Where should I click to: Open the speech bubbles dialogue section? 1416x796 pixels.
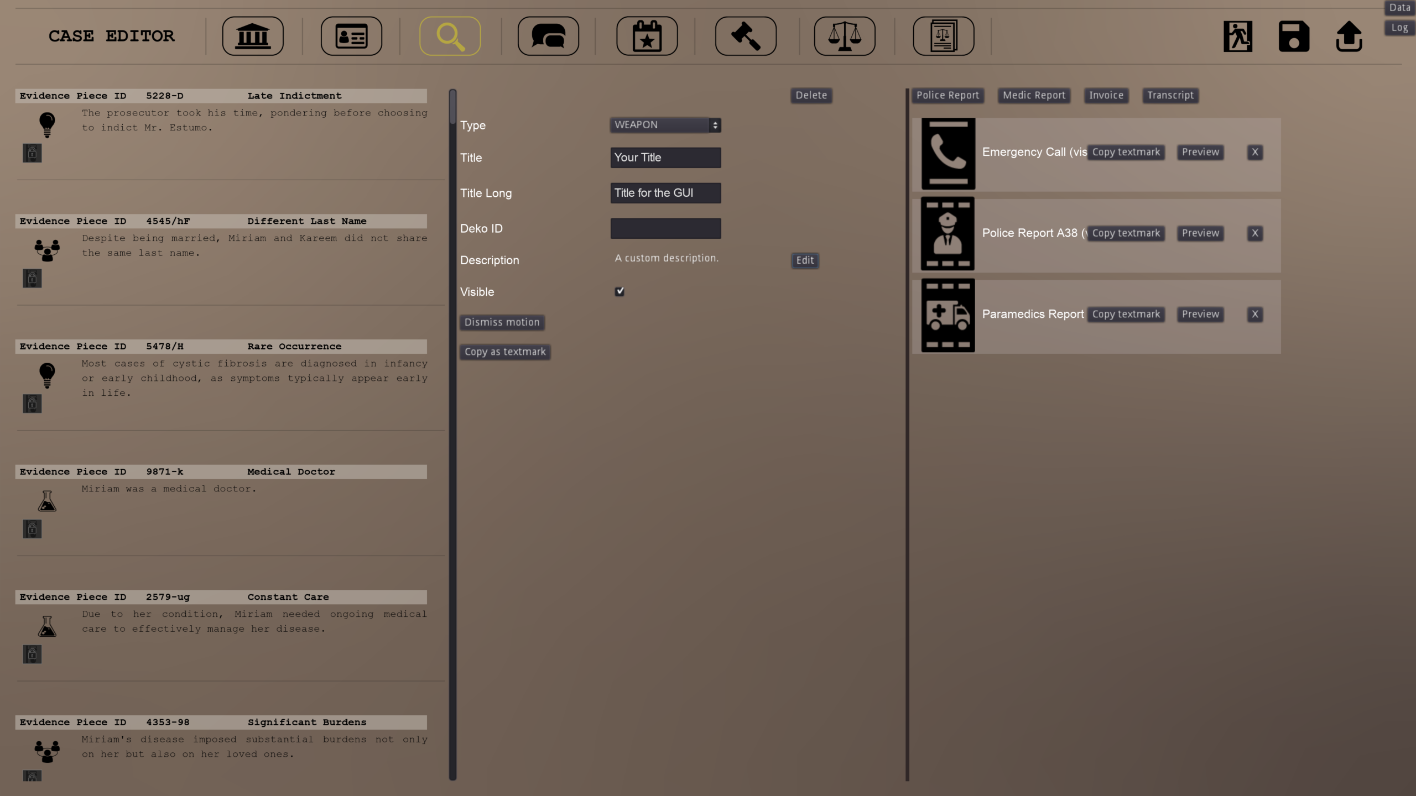pyautogui.click(x=548, y=36)
